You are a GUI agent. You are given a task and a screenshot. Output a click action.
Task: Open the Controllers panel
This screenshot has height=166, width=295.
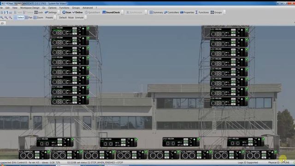point(171,12)
